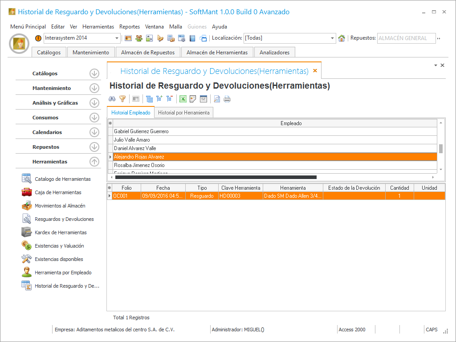Image resolution: width=456 pixels, height=342 pixels.
Task: Click the home icon beside Localización
Action: pyautogui.click(x=342, y=38)
